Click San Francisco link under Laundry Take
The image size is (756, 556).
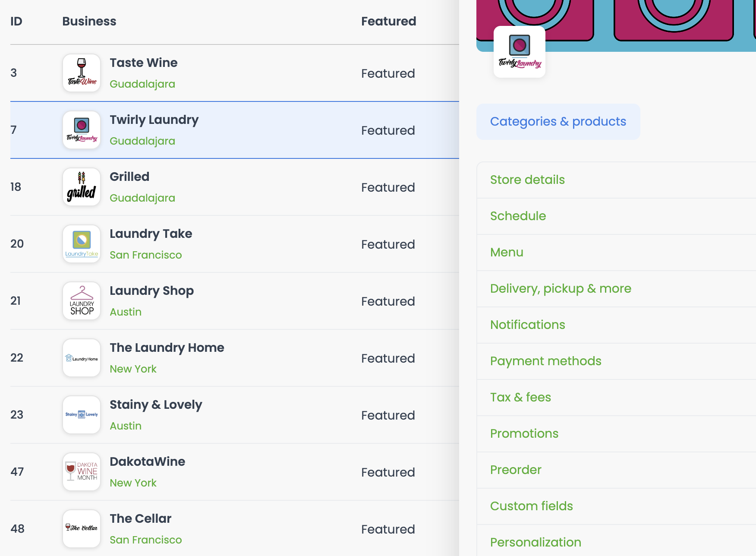[x=146, y=255]
